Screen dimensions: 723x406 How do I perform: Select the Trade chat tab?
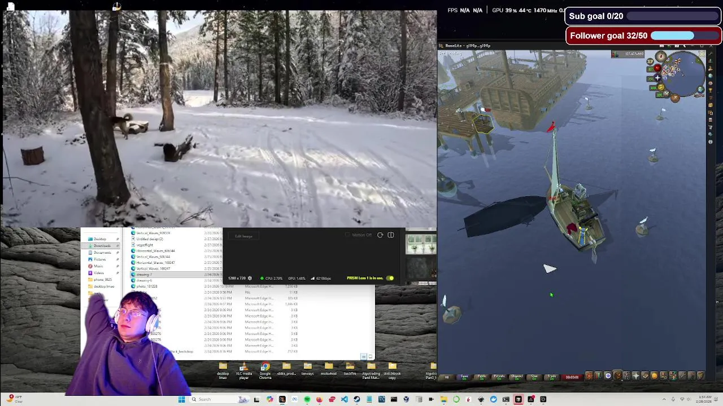point(552,377)
